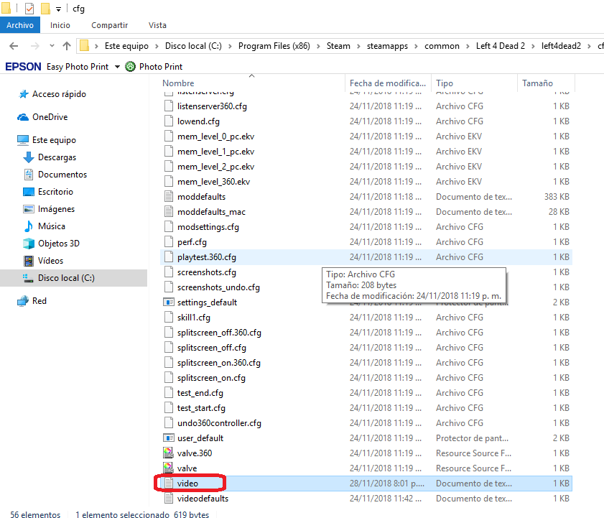
Task: Select the videodefaults document icon
Action: (169, 499)
